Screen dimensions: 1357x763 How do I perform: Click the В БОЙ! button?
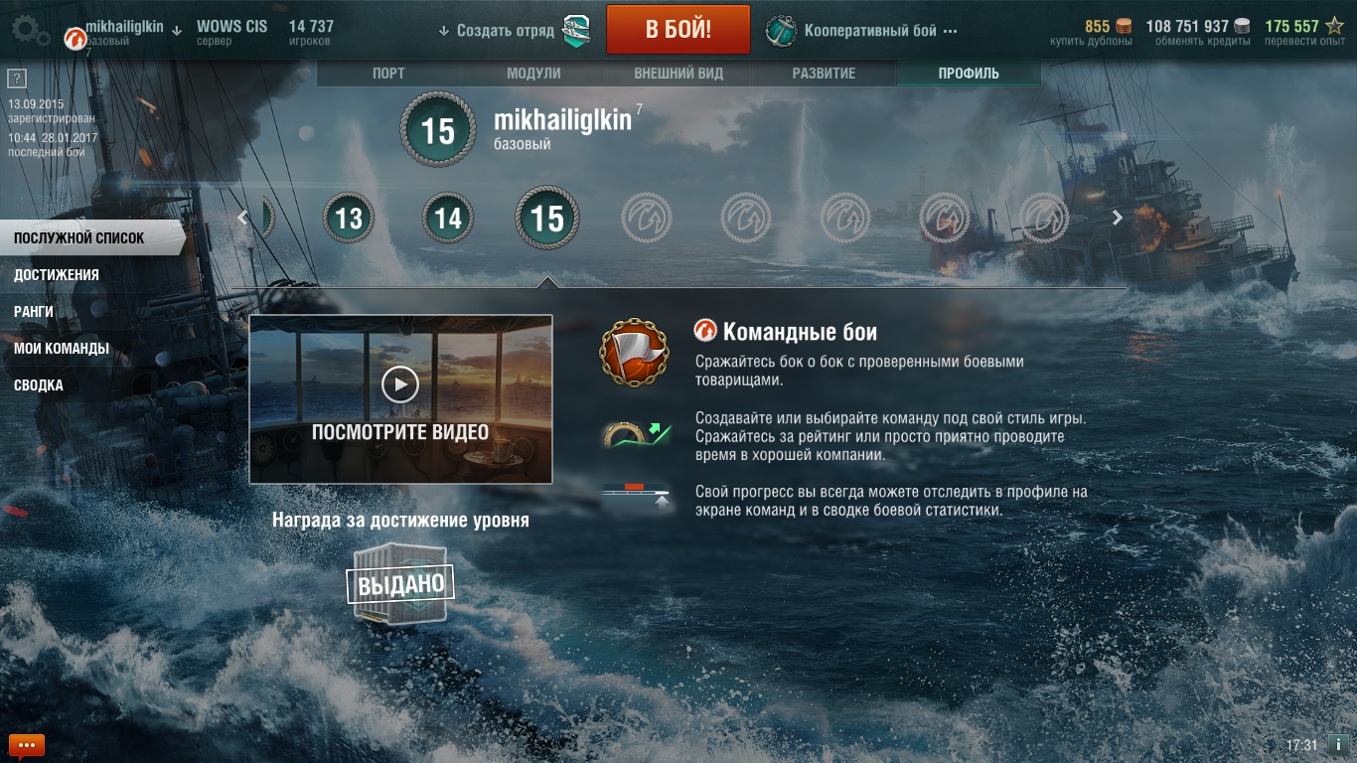pos(678,29)
